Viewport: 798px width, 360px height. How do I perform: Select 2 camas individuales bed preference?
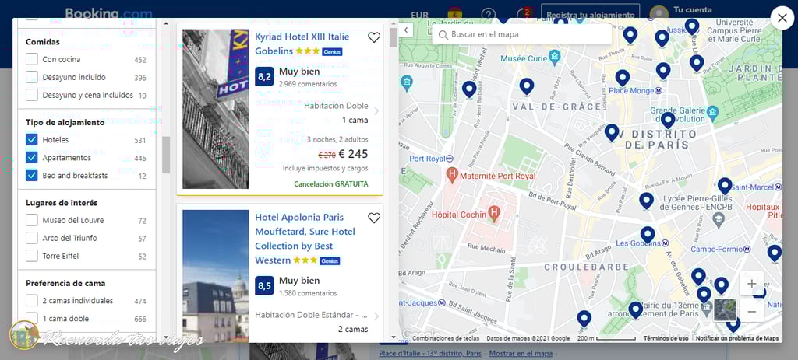coord(31,301)
